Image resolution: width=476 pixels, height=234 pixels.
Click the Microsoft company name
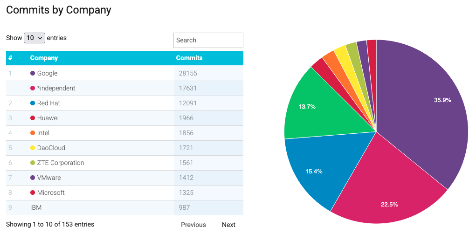pyautogui.click(x=51, y=193)
